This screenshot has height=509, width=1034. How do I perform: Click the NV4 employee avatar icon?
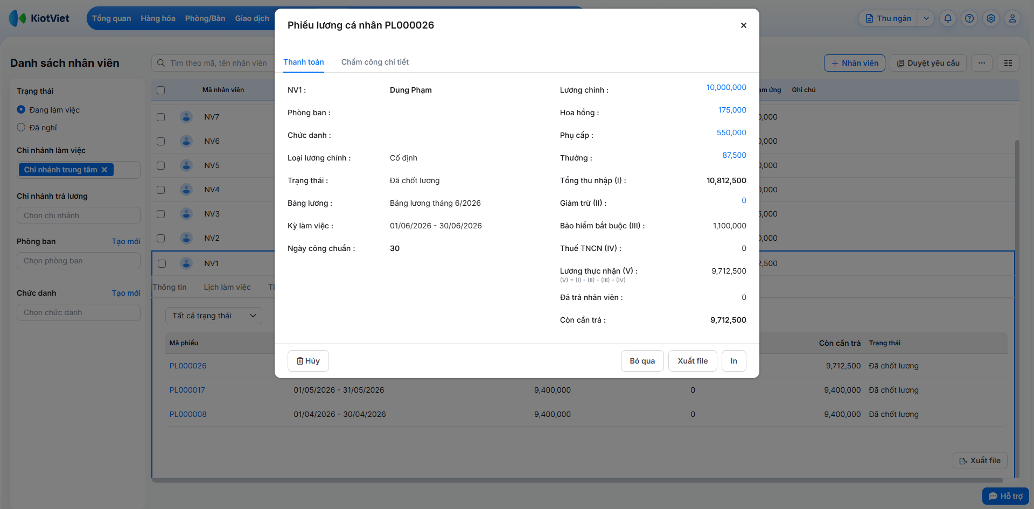186,190
